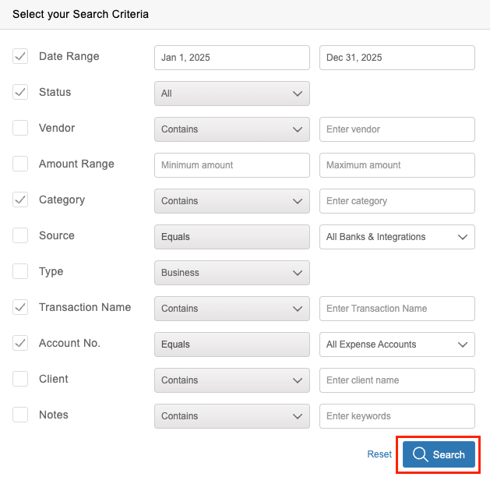Tick the Notes checkbox

[x=20, y=415]
